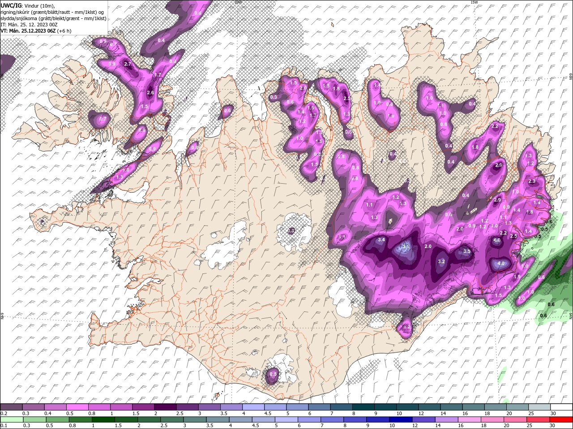Click the '(+6 h)' forecast offset text
Image resolution: width=573 pixels, height=429 pixels.
click(64, 31)
